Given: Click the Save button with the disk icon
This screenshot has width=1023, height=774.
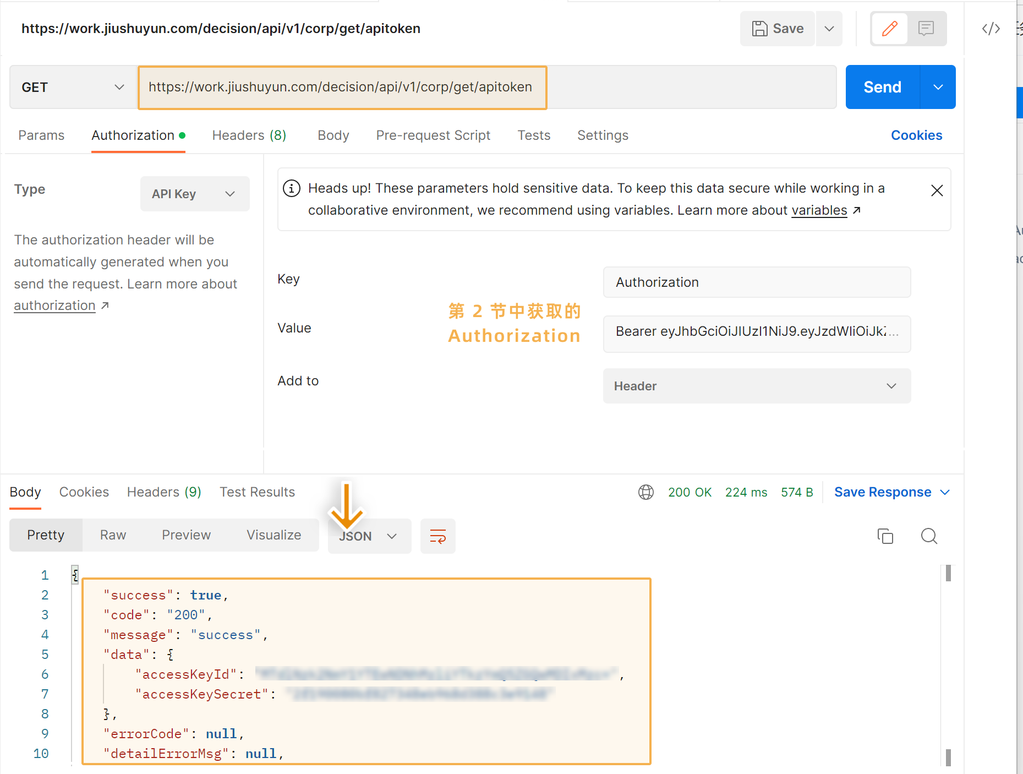Looking at the screenshot, I should coord(777,29).
